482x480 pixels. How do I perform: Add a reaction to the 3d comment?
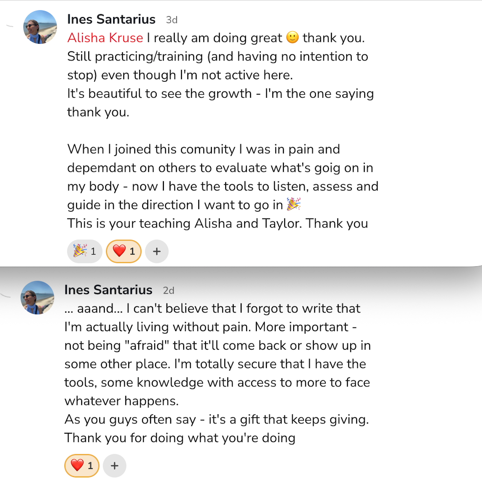pyautogui.click(x=157, y=251)
